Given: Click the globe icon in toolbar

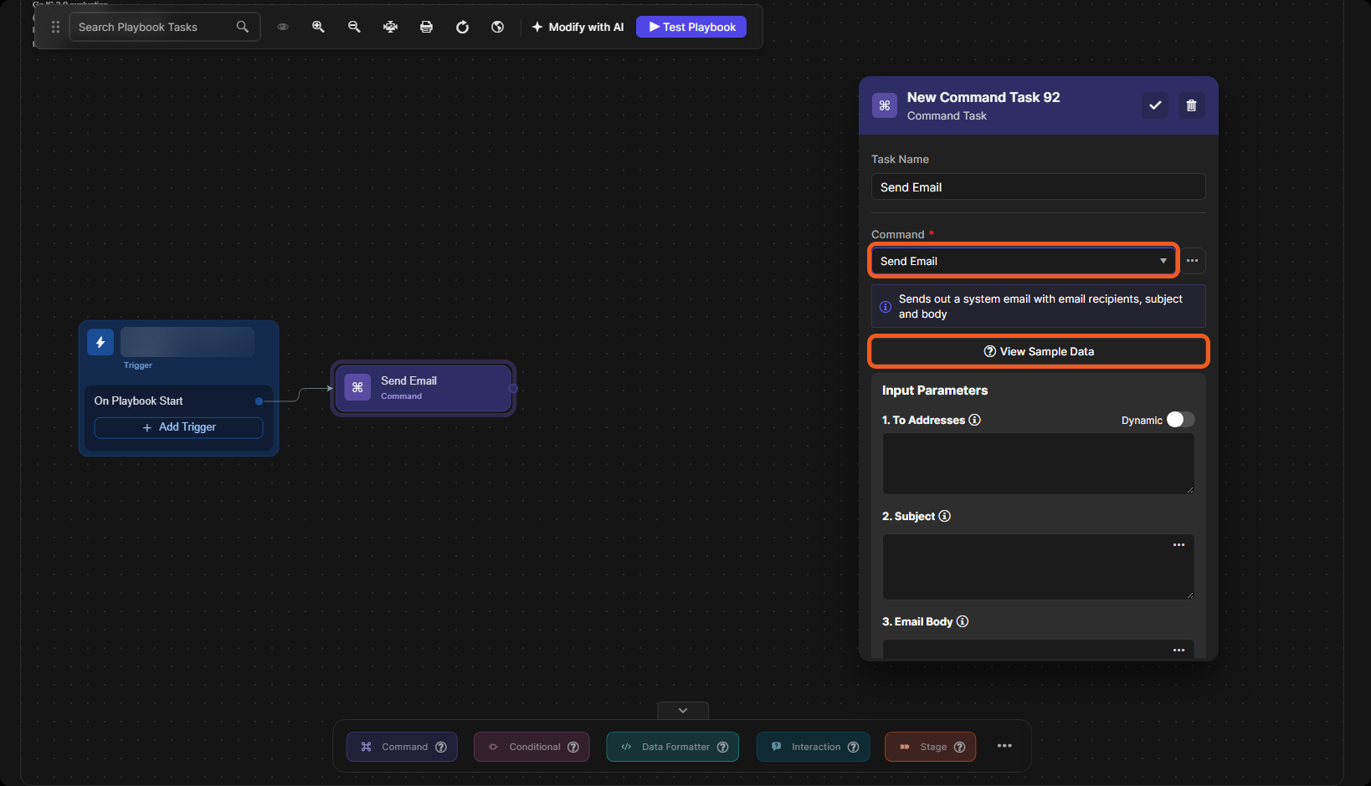Looking at the screenshot, I should (497, 27).
